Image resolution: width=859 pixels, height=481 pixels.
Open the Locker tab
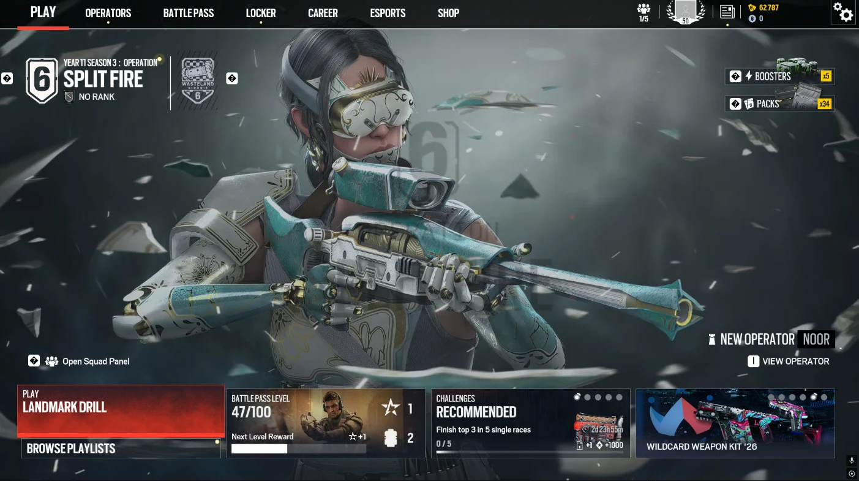click(261, 13)
